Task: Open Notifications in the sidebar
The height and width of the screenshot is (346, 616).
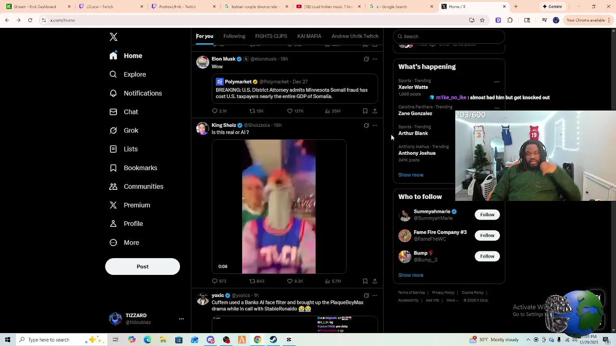Action: 135,93
